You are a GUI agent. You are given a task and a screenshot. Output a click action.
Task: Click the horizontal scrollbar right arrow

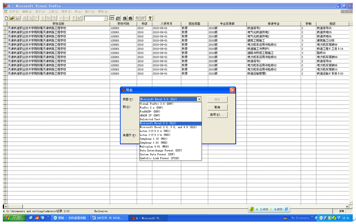pos(347,207)
